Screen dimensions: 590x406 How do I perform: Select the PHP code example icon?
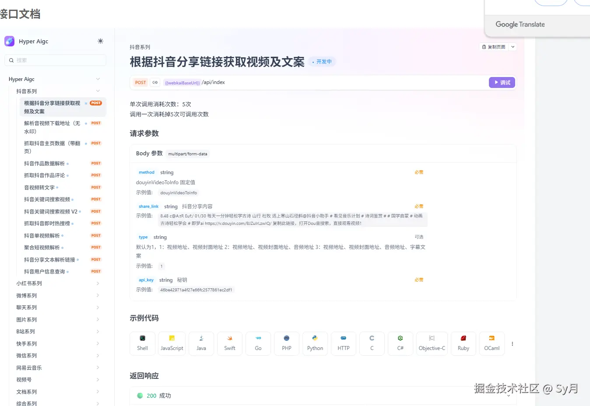287,343
